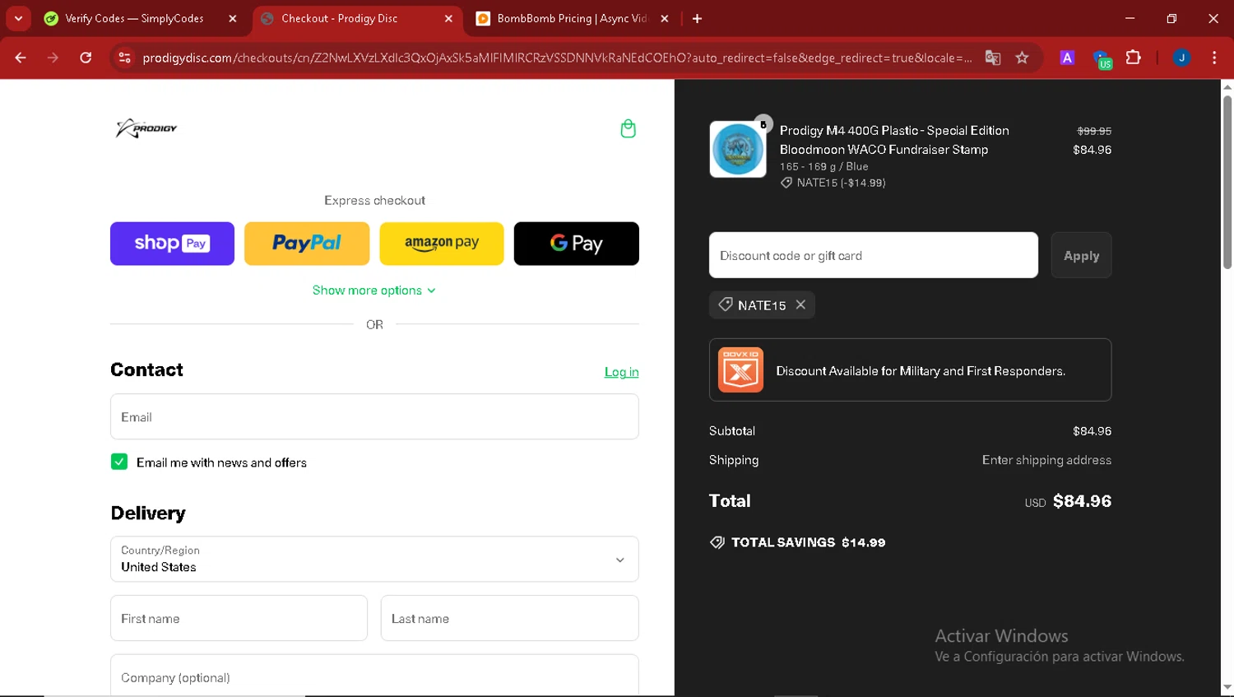This screenshot has height=697, width=1234.
Task: Expand Show more options
Action: (374, 290)
